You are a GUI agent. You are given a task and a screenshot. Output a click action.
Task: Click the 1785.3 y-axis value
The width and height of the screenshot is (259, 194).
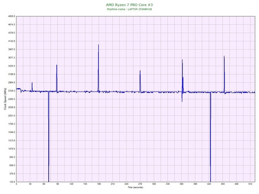point(12,124)
